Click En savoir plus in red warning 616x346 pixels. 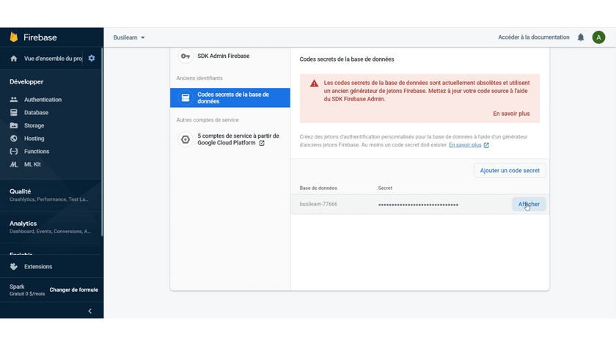point(511,114)
